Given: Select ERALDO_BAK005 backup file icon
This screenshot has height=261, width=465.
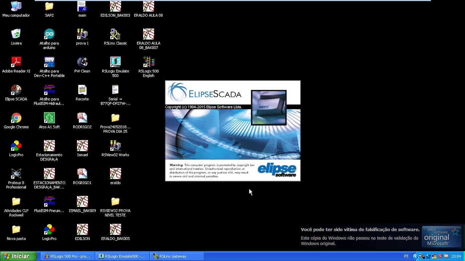Looking at the screenshot, I should 116,232.
